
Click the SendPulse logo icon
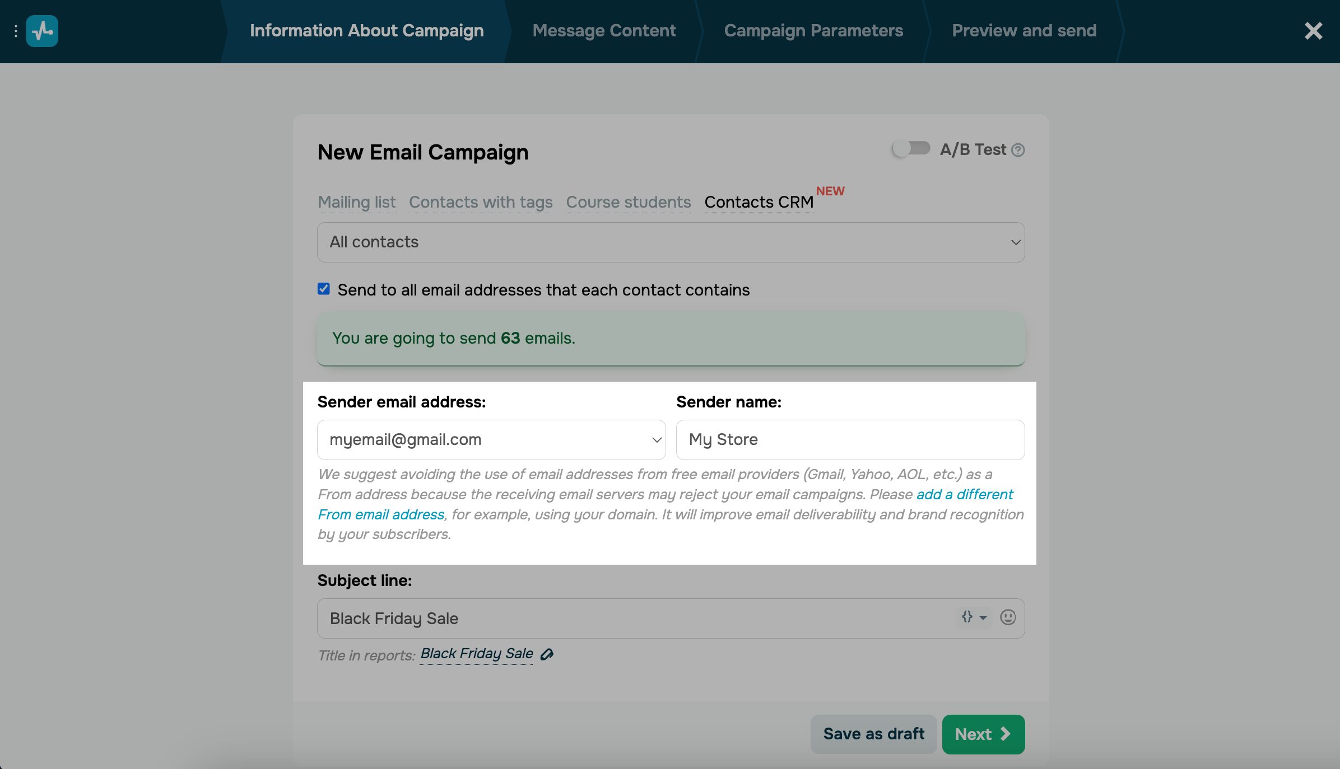coord(42,31)
